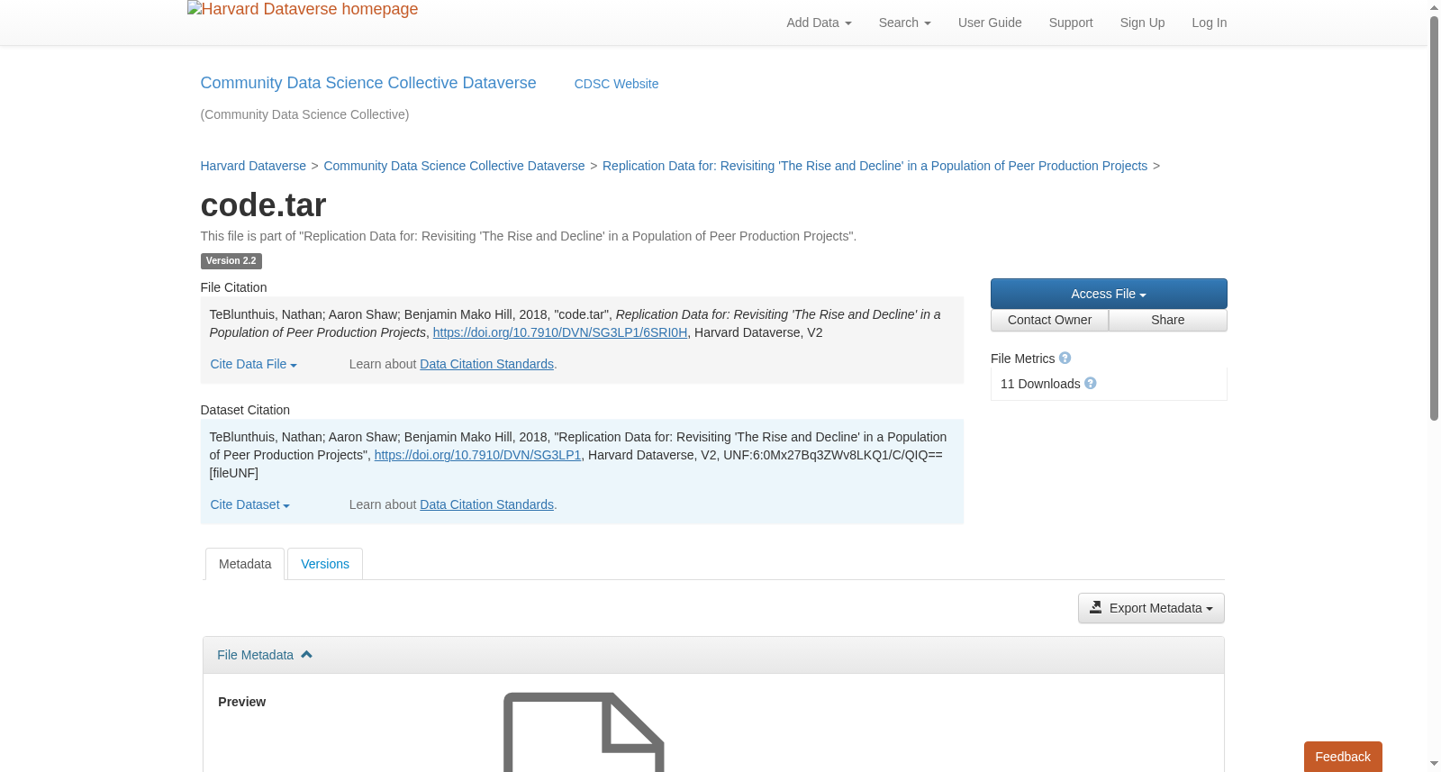Open the dataset DOI link ending SG3LP1
1441x772 pixels.
(x=477, y=455)
